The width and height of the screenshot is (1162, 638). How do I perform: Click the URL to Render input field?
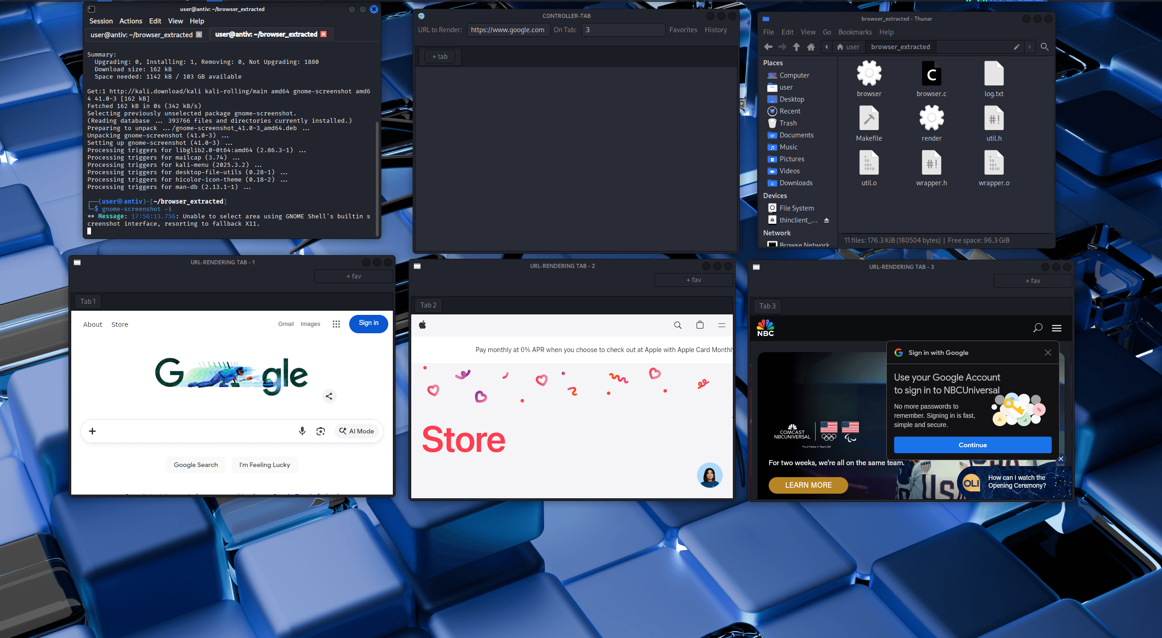point(508,29)
